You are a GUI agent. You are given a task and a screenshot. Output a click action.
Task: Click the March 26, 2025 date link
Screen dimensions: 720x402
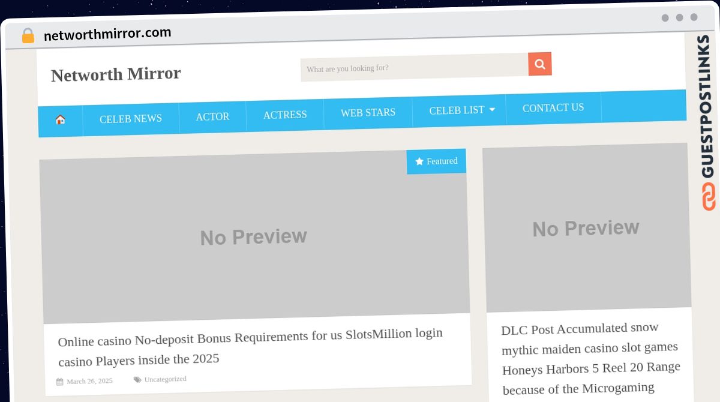coord(89,381)
